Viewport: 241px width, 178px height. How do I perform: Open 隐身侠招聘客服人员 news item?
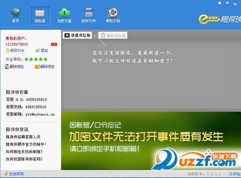pyautogui.click(x=23, y=137)
